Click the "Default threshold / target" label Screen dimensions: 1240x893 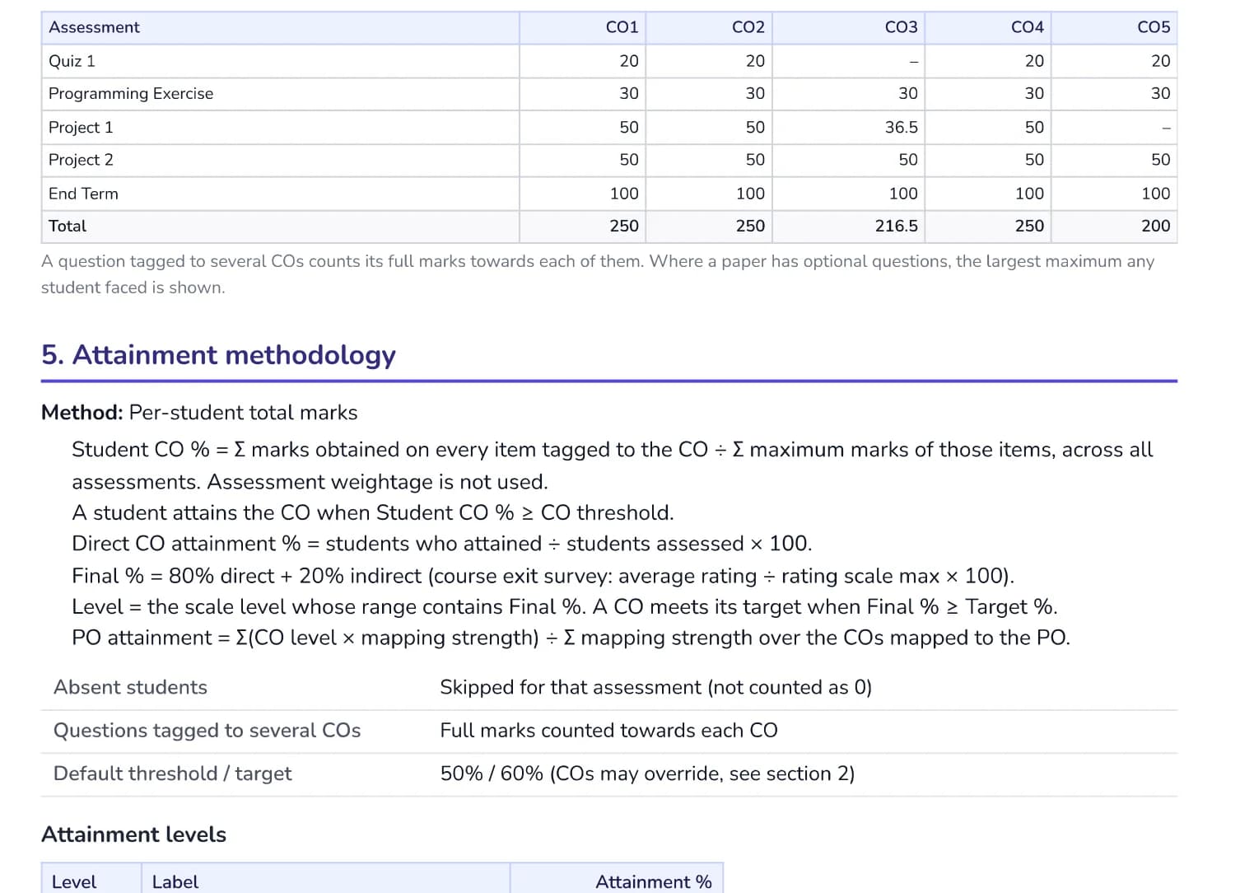pos(172,774)
